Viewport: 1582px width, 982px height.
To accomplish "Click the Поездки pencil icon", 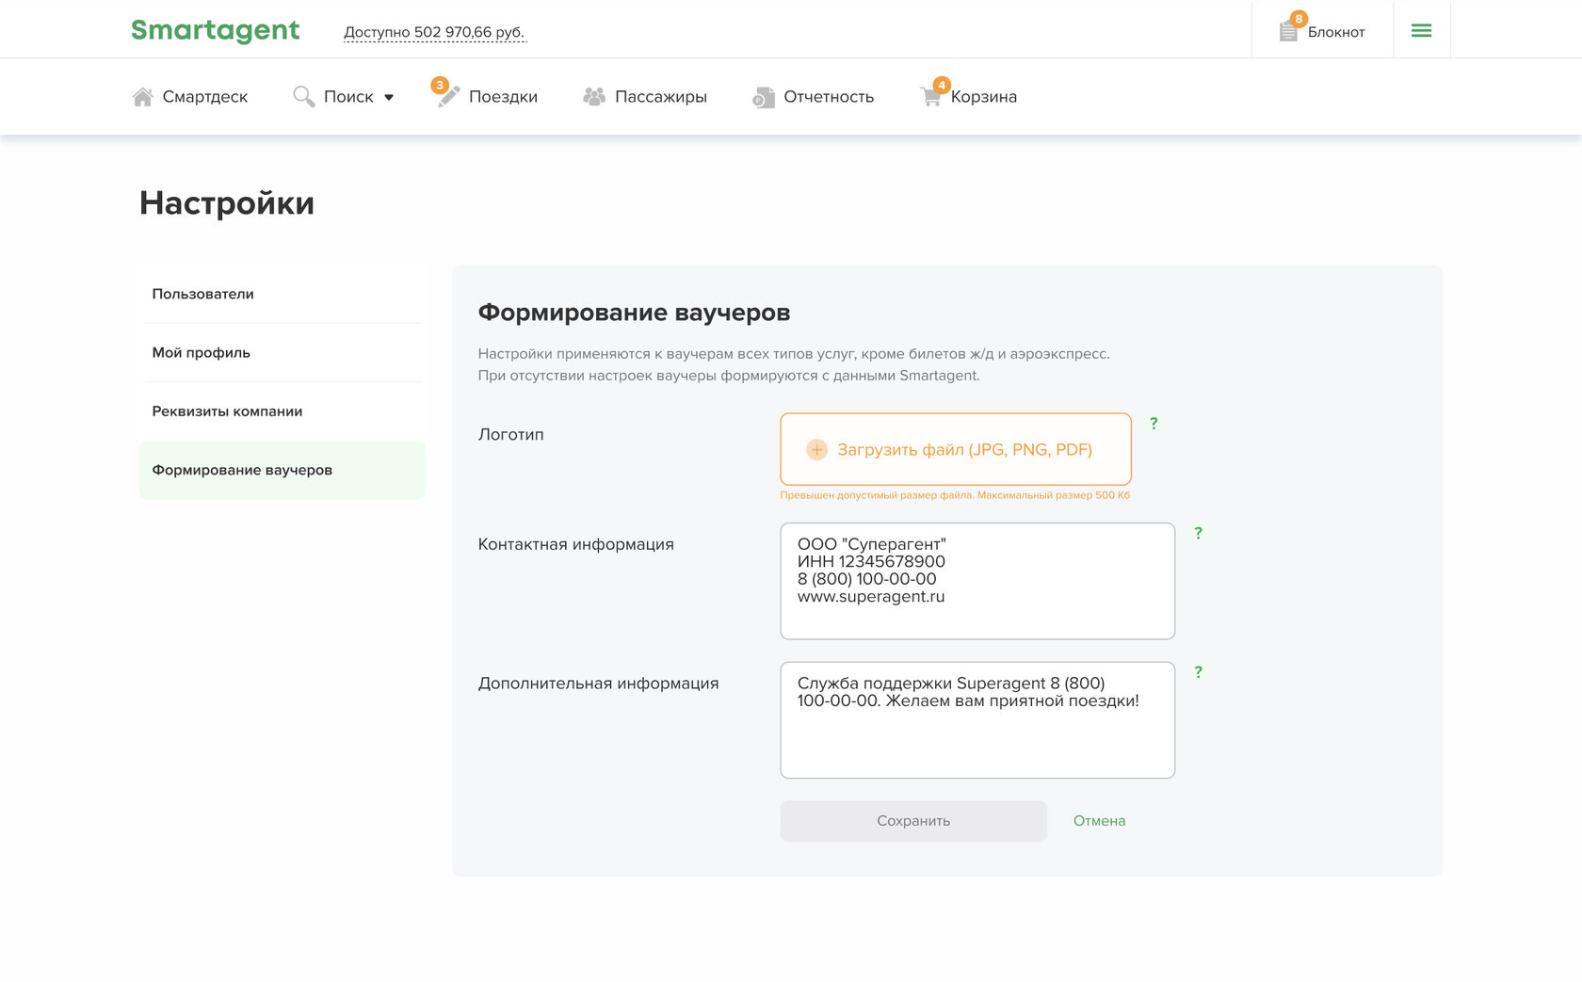I will point(448,96).
